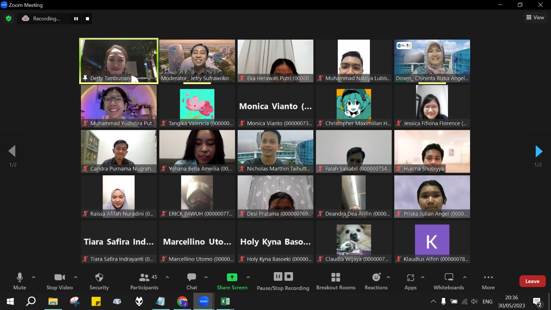551x310 pixels.
Task: Expand video options arrow beside Stop Video
Action: point(76,277)
